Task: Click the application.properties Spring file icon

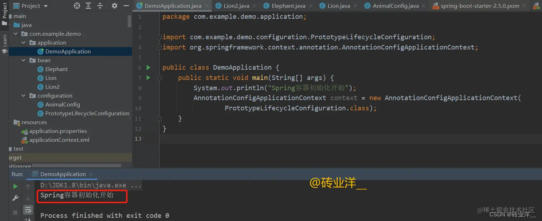Action: pos(25,131)
